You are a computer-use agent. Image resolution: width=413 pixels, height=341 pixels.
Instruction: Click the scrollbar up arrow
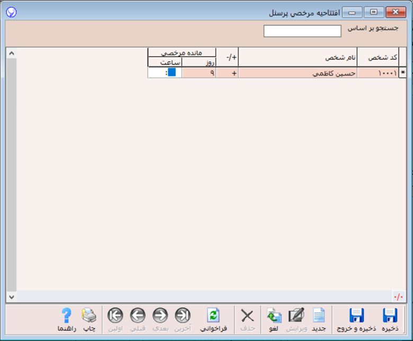pos(11,53)
